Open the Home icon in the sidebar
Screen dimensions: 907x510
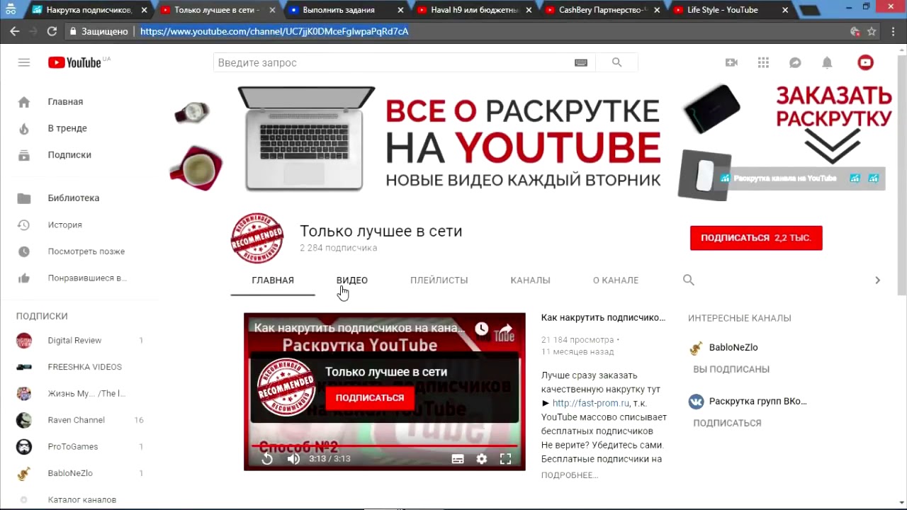(x=24, y=102)
